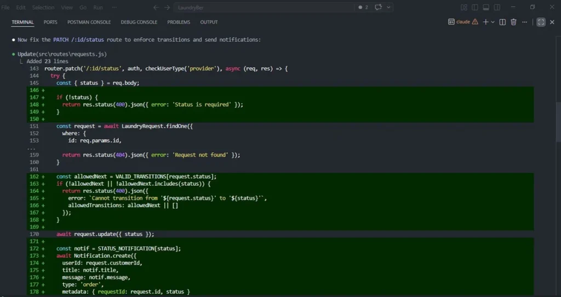561x297 pixels.
Task: Click the collapsed lines ellipsis below line 153
Action: pos(31,148)
